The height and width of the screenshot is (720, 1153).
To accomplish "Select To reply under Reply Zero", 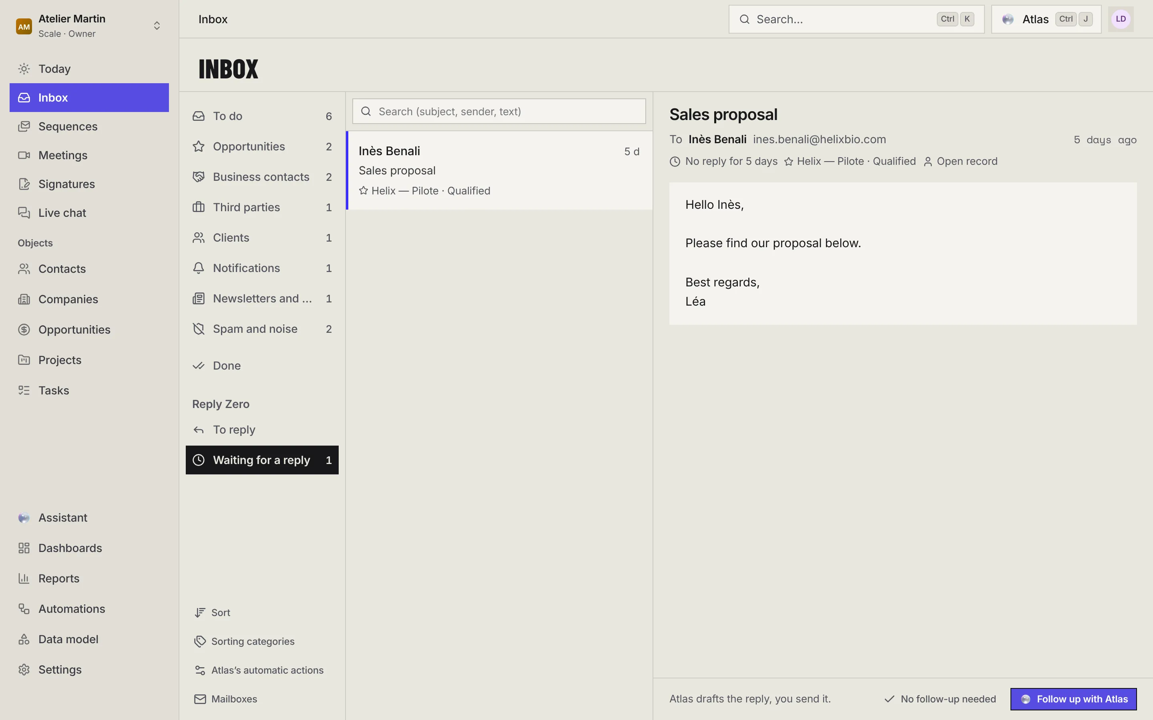I will coord(262,430).
